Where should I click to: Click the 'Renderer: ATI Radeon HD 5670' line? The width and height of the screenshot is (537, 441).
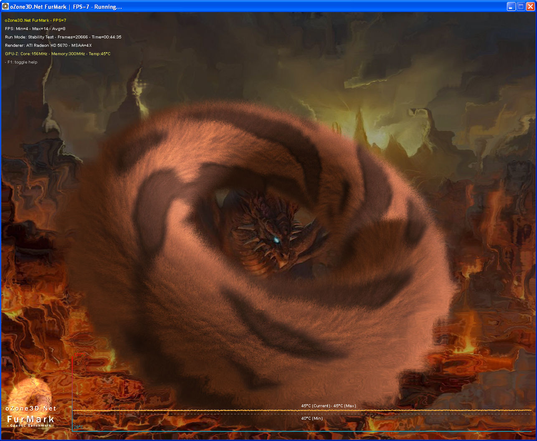coord(48,46)
